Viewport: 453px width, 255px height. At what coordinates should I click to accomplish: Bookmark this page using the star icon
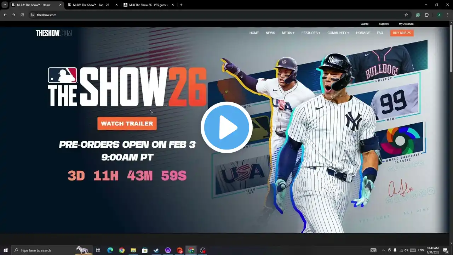point(406,15)
